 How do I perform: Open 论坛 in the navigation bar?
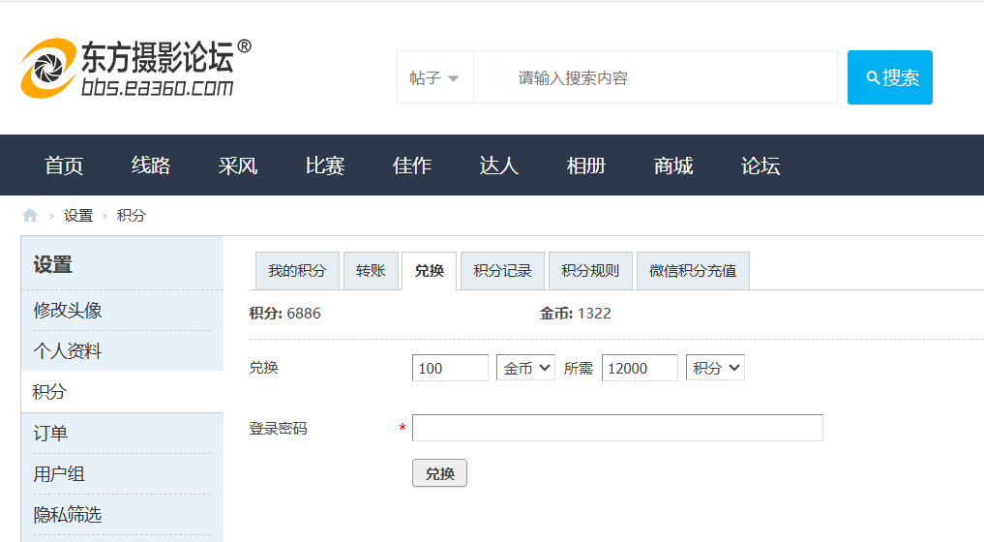(760, 166)
